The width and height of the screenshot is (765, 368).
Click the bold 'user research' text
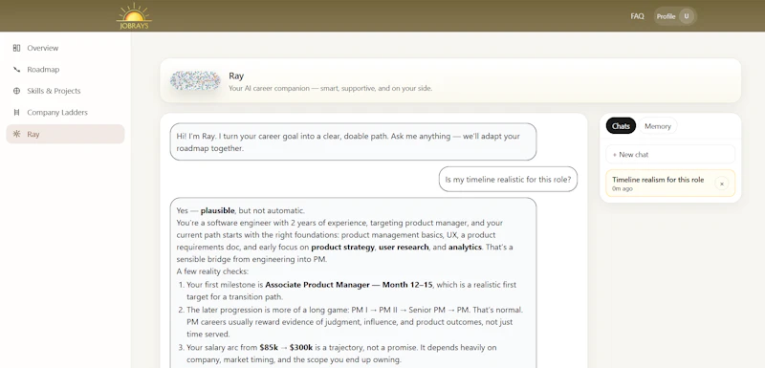(404, 248)
